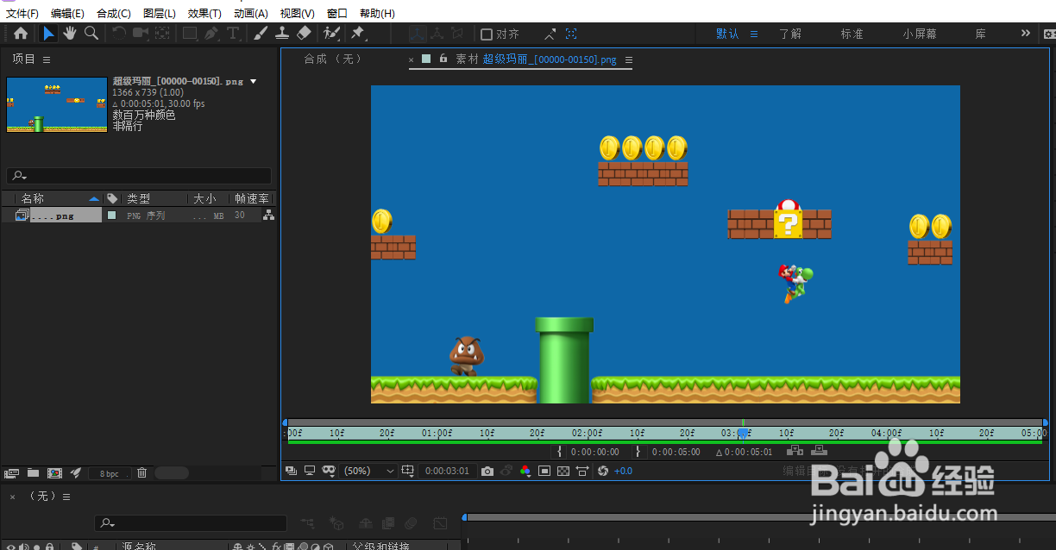
Task: Click the region of interest icon
Action: 544,471
